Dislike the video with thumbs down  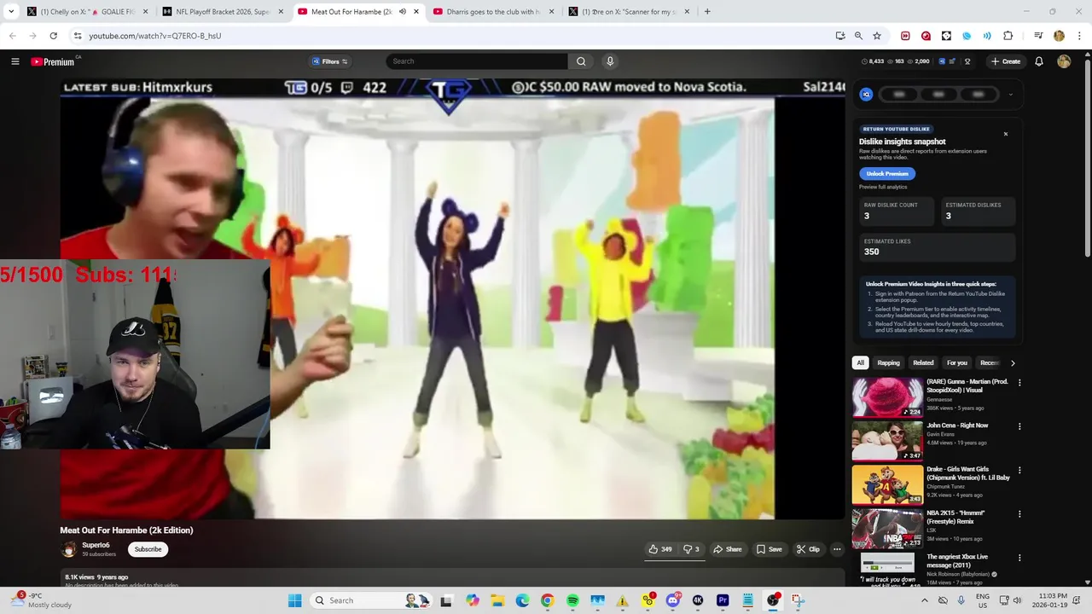click(x=692, y=549)
